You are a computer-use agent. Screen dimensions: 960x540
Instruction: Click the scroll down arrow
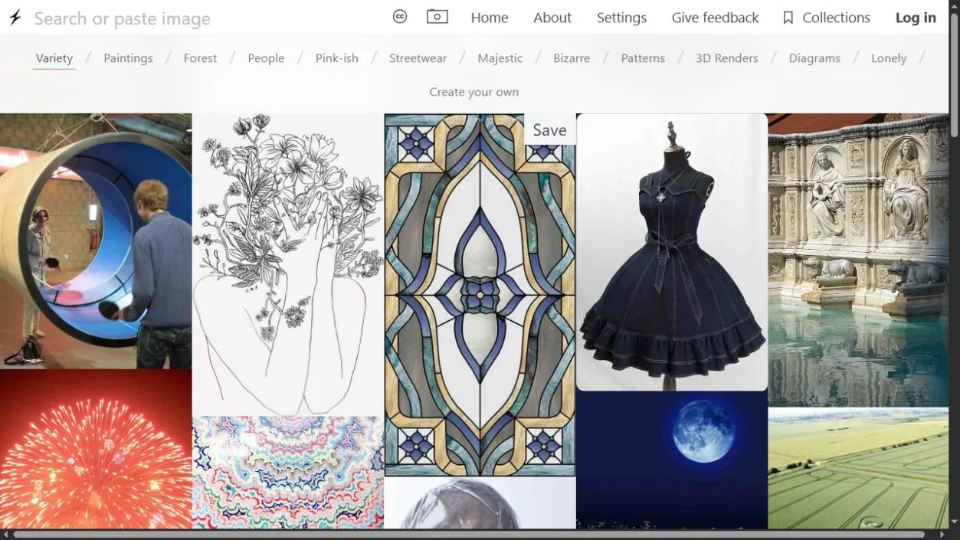955,523
